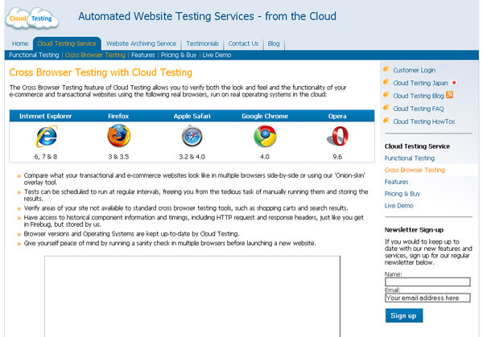The width and height of the screenshot is (483, 337).
Task: Open the Cloud Testing FAQ link
Action: (x=419, y=109)
